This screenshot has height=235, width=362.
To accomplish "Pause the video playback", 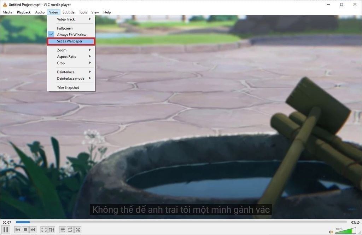I will coord(5,229).
